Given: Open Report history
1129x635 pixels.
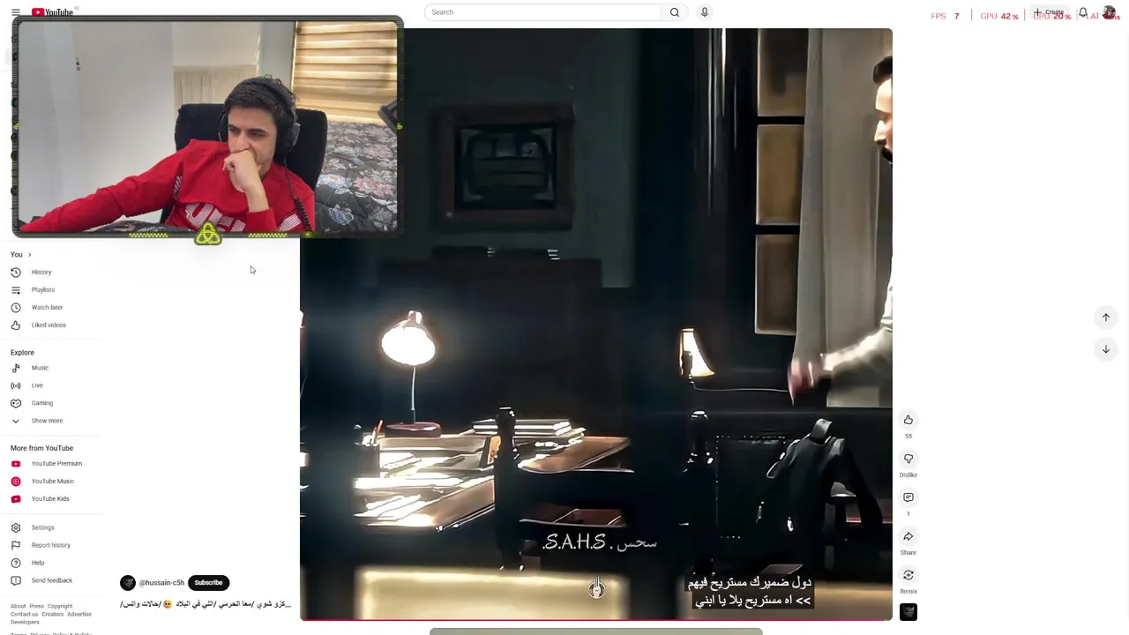Looking at the screenshot, I should point(51,545).
